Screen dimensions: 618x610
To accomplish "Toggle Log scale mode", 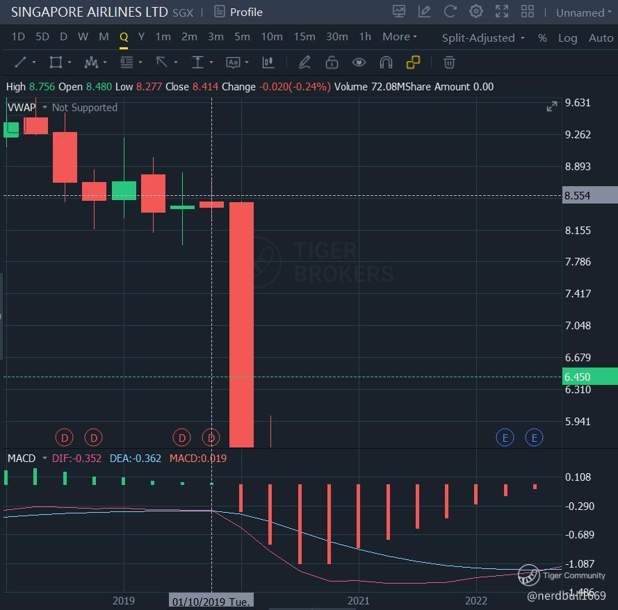I will (567, 38).
